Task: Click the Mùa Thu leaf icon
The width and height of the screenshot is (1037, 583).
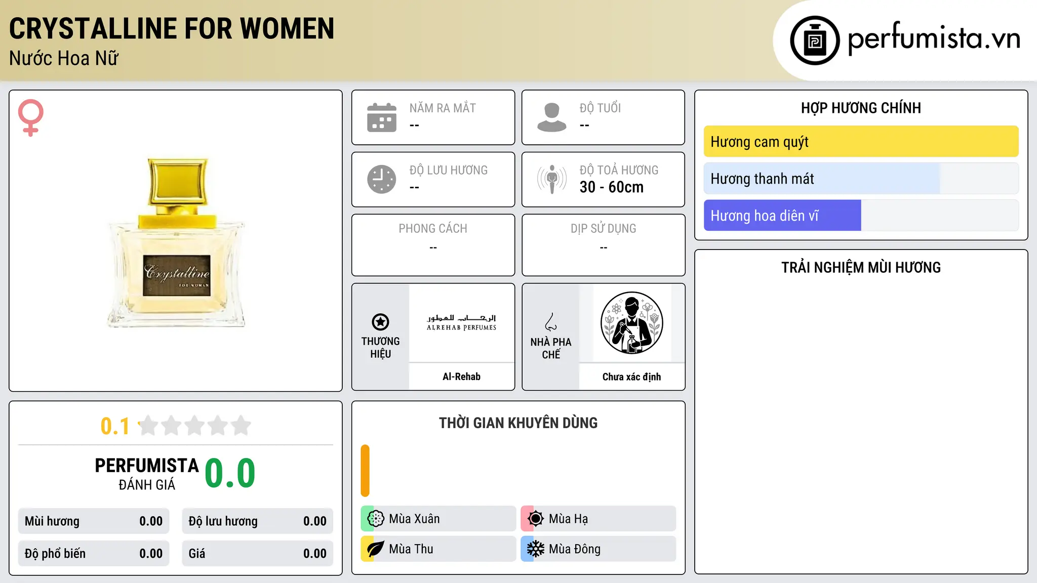Action: [x=376, y=549]
